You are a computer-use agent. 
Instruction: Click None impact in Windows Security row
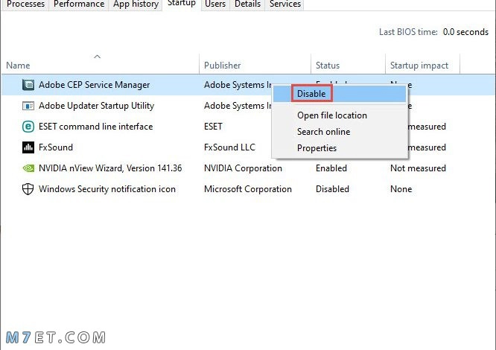click(x=401, y=189)
